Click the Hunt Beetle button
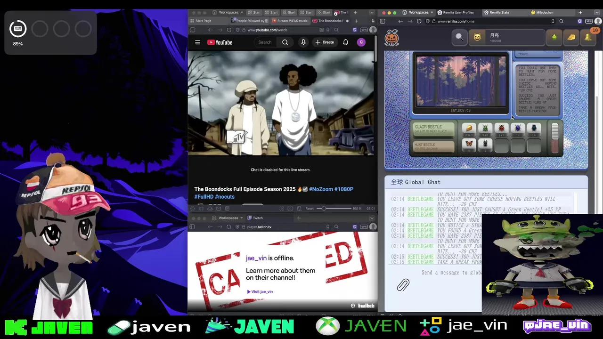This screenshot has height=339, width=603. (x=433, y=146)
